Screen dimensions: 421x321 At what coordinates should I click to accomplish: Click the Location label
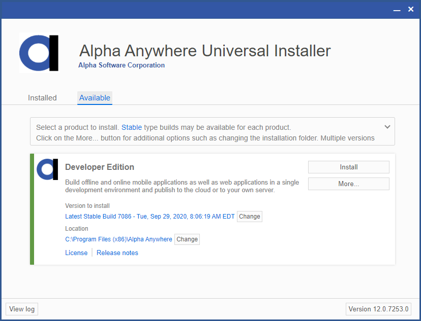point(76,228)
